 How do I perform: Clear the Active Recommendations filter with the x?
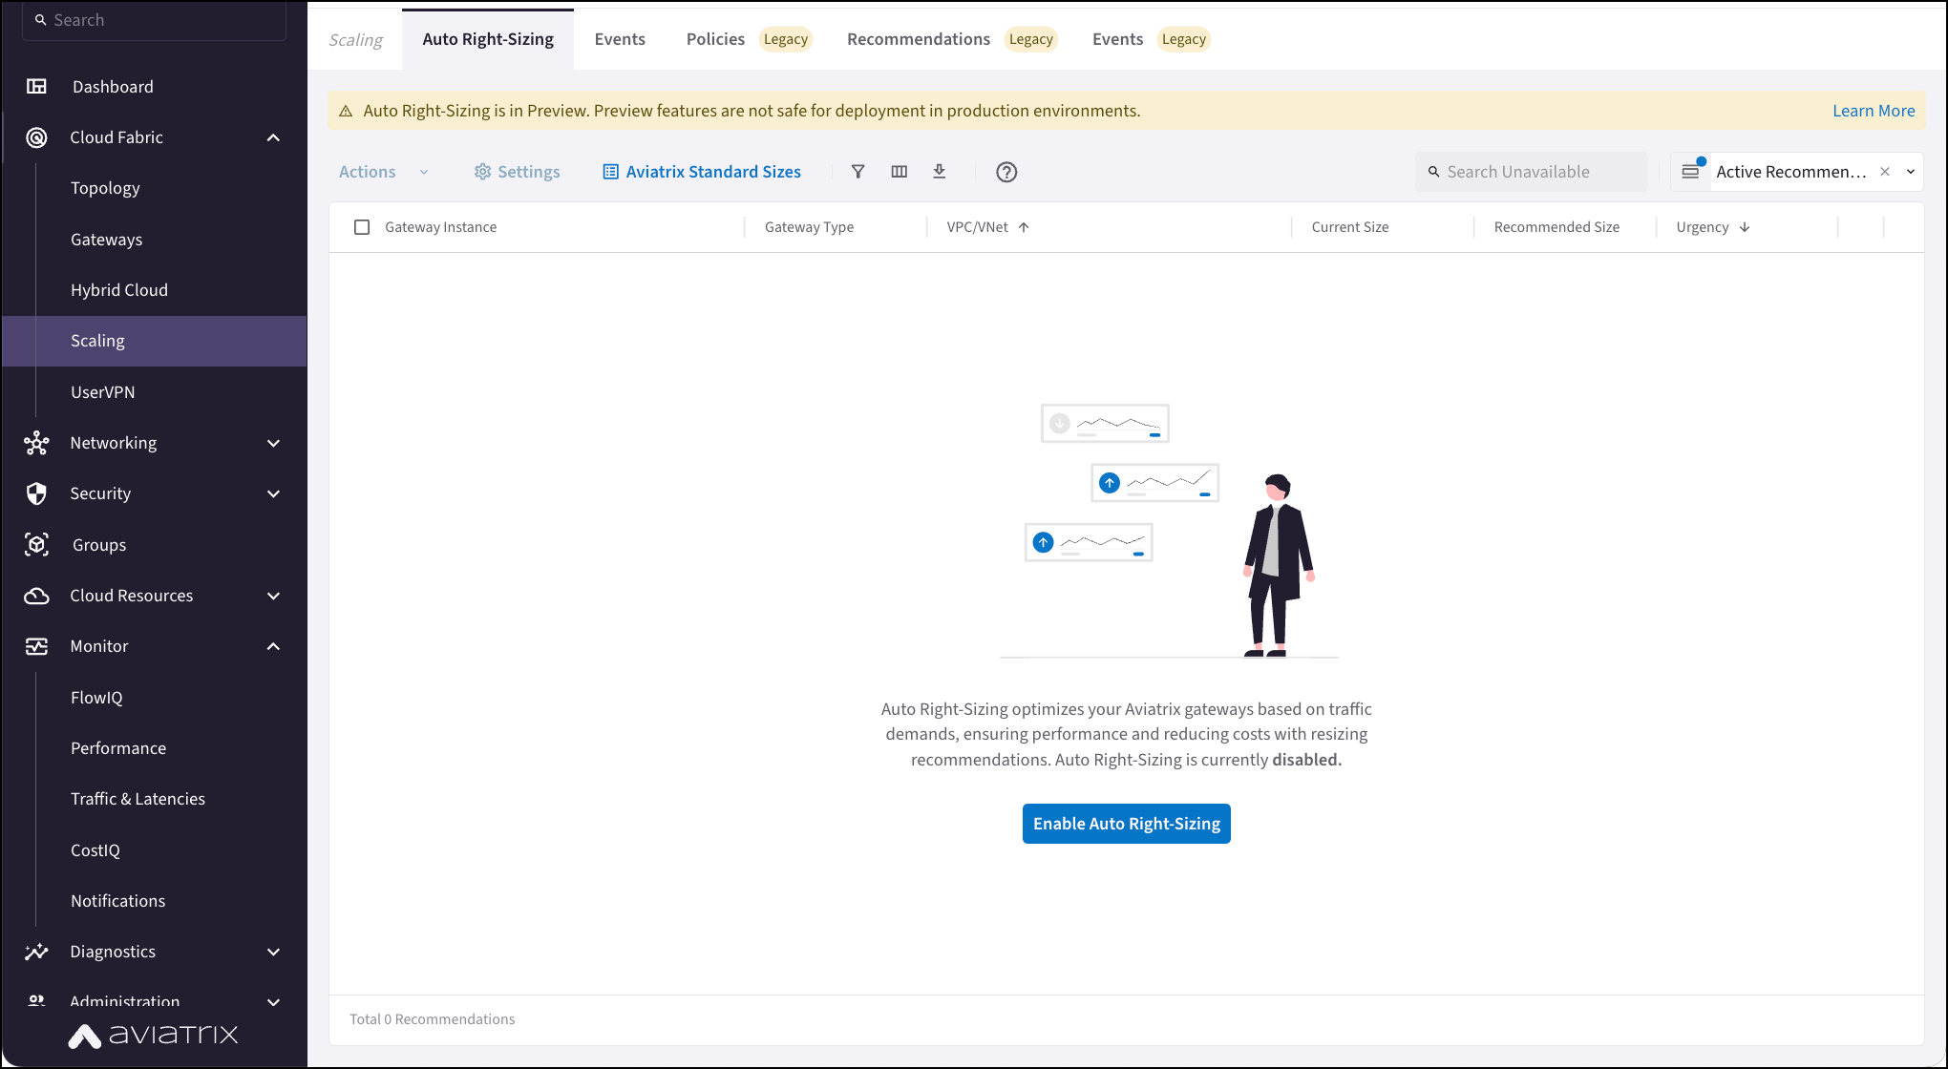click(x=1885, y=171)
